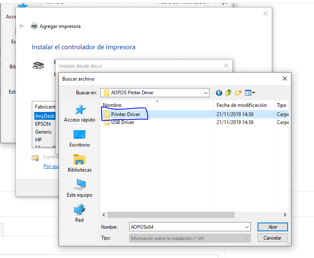
Task: Click the USB Driver folder icon
Action: coord(107,122)
